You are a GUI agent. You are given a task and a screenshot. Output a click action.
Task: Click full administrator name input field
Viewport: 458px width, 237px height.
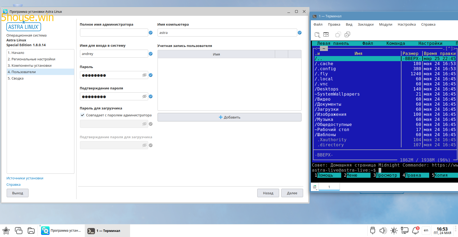pyautogui.click(x=114, y=33)
